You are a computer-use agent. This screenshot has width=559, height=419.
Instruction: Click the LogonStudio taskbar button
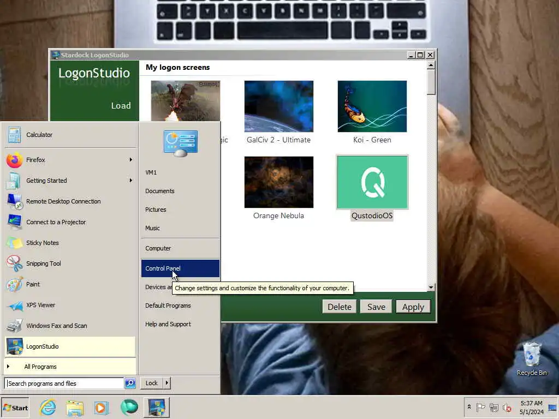point(157,407)
